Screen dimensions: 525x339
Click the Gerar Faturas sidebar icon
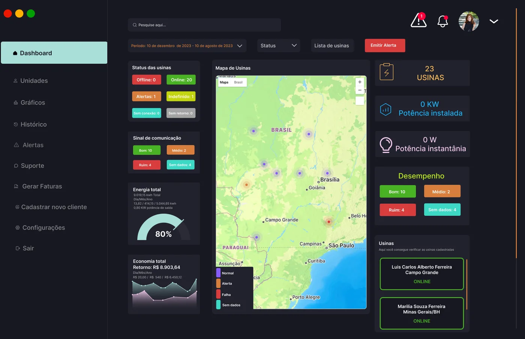tap(16, 186)
